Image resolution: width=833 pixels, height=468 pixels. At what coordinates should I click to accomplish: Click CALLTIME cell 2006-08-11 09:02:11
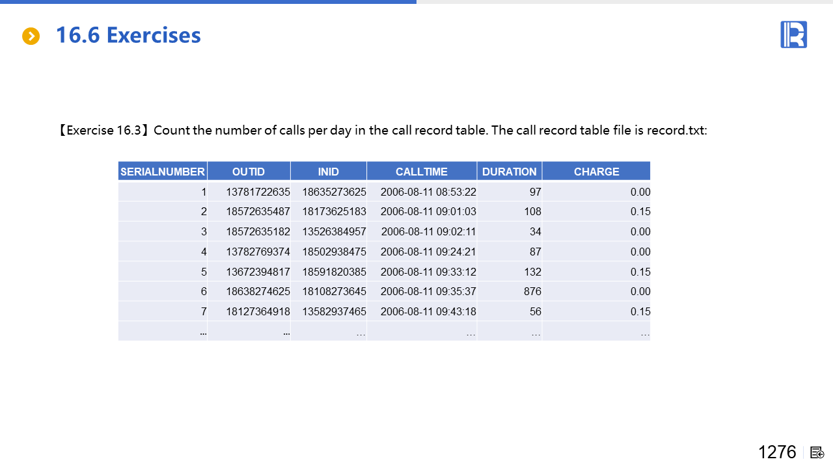pos(428,232)
